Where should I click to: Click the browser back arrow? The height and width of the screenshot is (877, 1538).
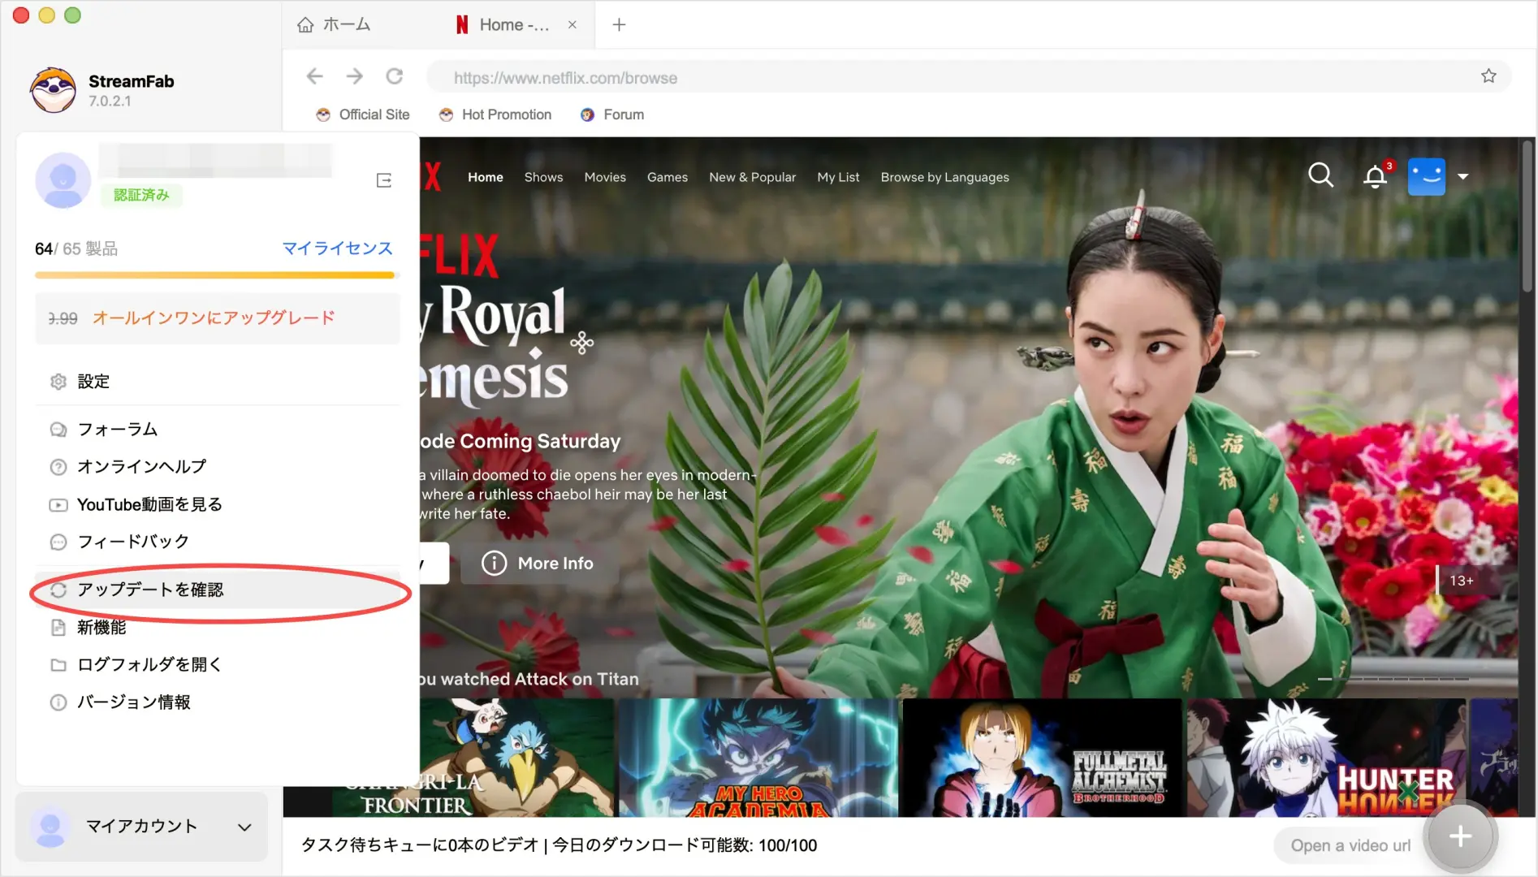tap(315, 76)
